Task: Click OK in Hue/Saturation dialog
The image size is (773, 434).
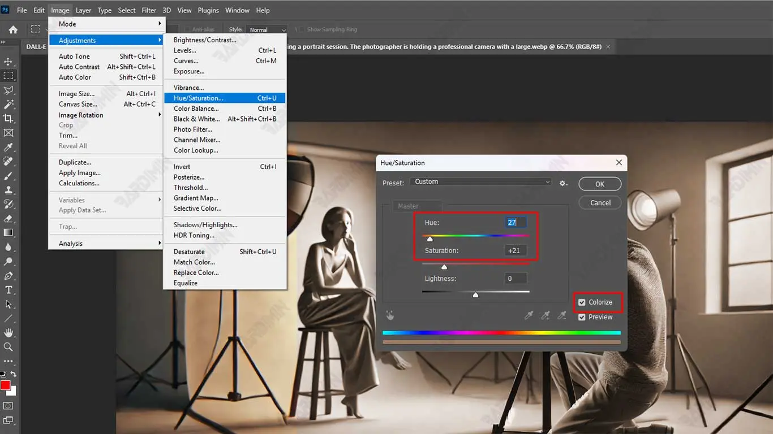Action: pyautogui.click(x=600, y=184)
